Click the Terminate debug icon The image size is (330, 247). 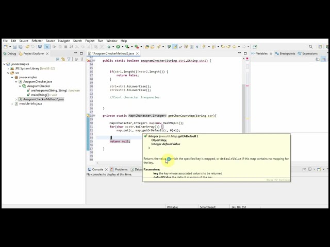tap(65, 47)
